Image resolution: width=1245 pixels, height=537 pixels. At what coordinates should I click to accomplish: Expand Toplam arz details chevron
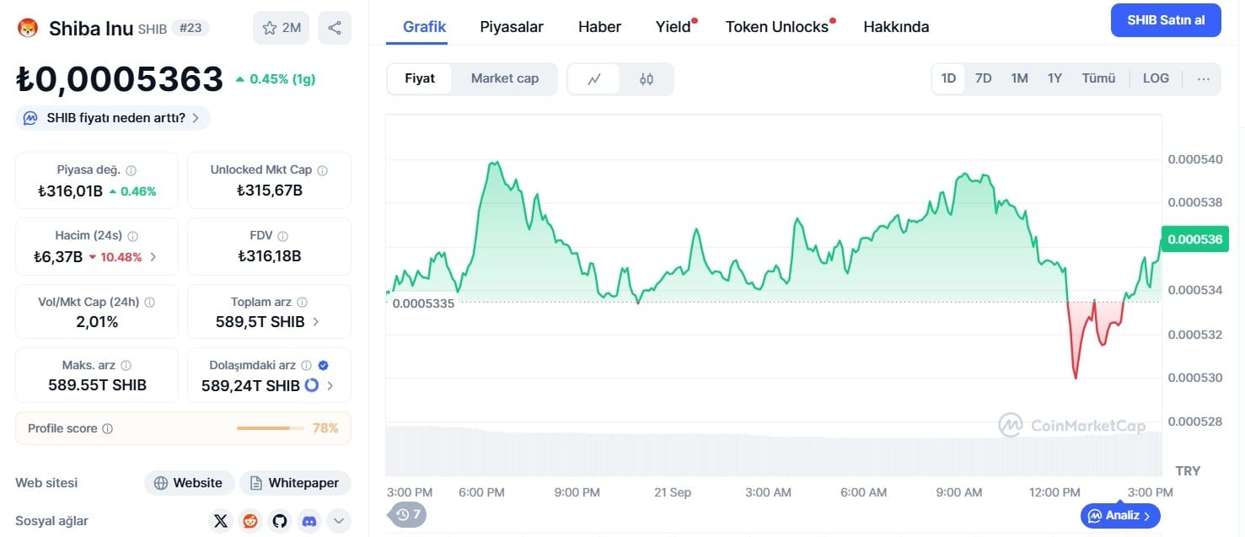[316, 321]
